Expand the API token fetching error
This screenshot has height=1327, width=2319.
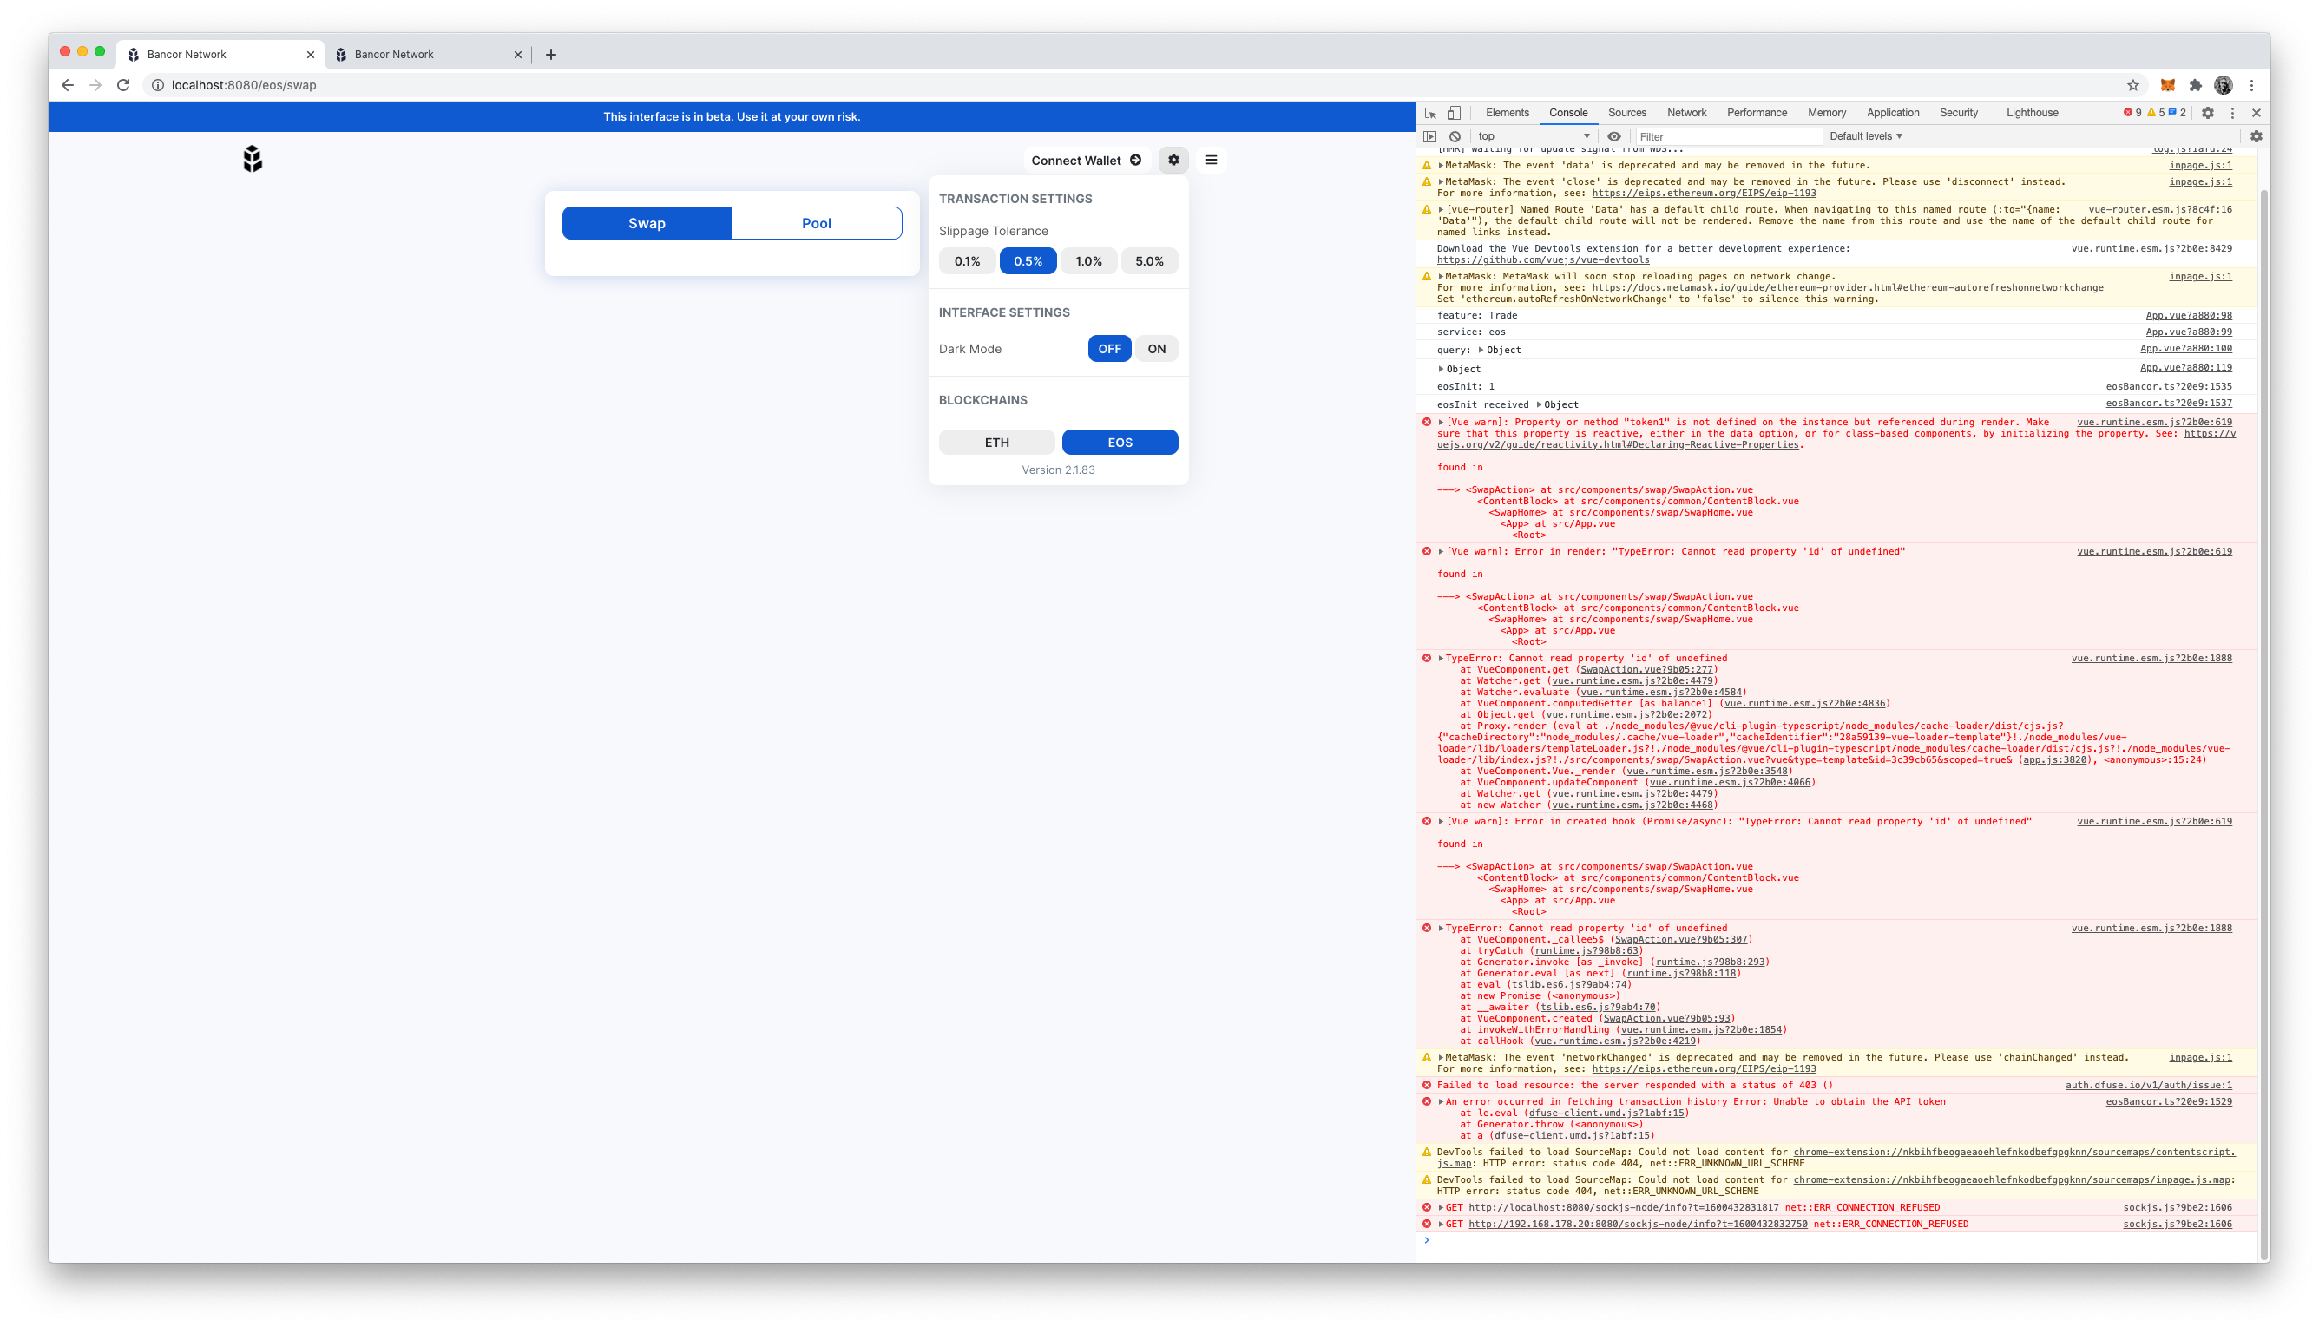click(x=1441, y=1102)
